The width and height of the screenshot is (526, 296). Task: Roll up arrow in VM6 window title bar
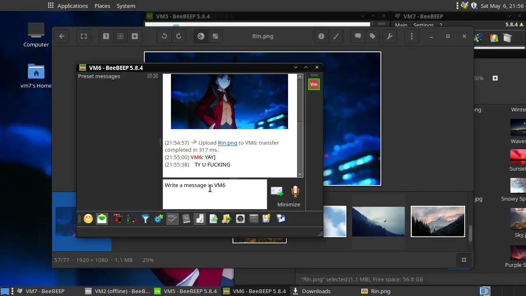point(306,67)
